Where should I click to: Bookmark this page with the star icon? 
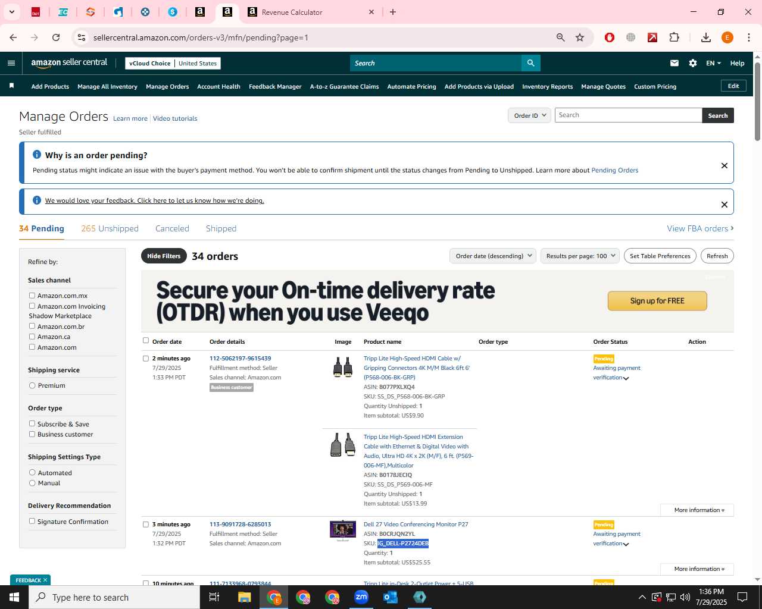(x=580, y=37)
